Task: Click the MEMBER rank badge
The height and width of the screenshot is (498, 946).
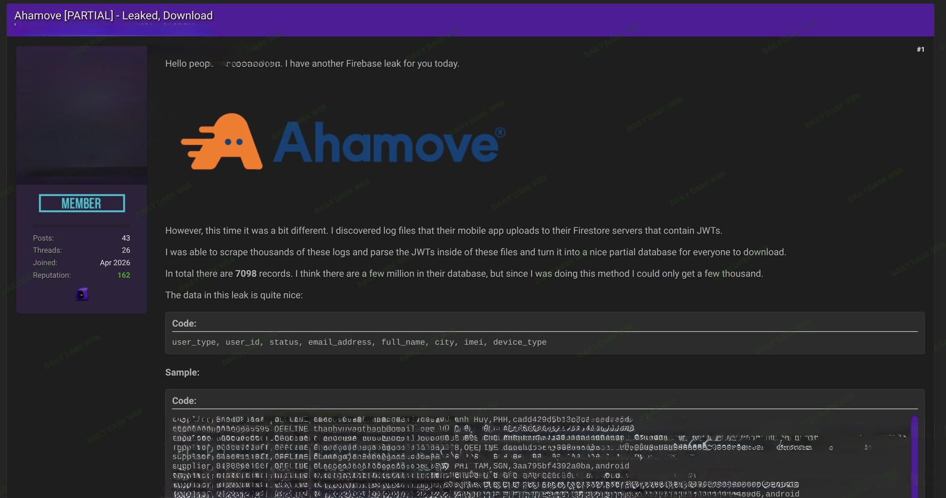Action: (82, 203)
